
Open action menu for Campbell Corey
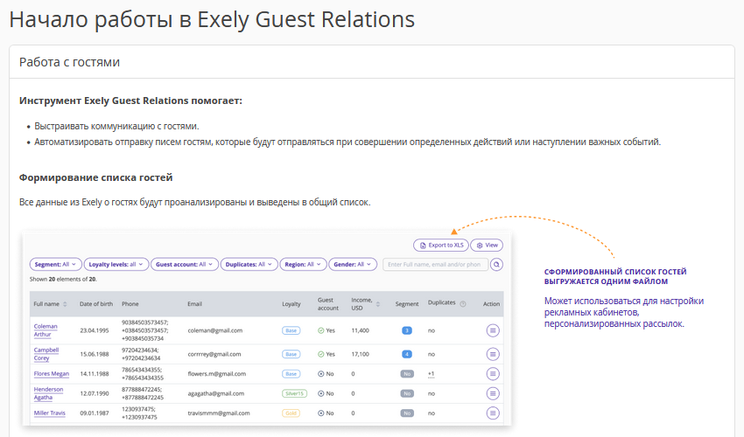coord(492,354)
